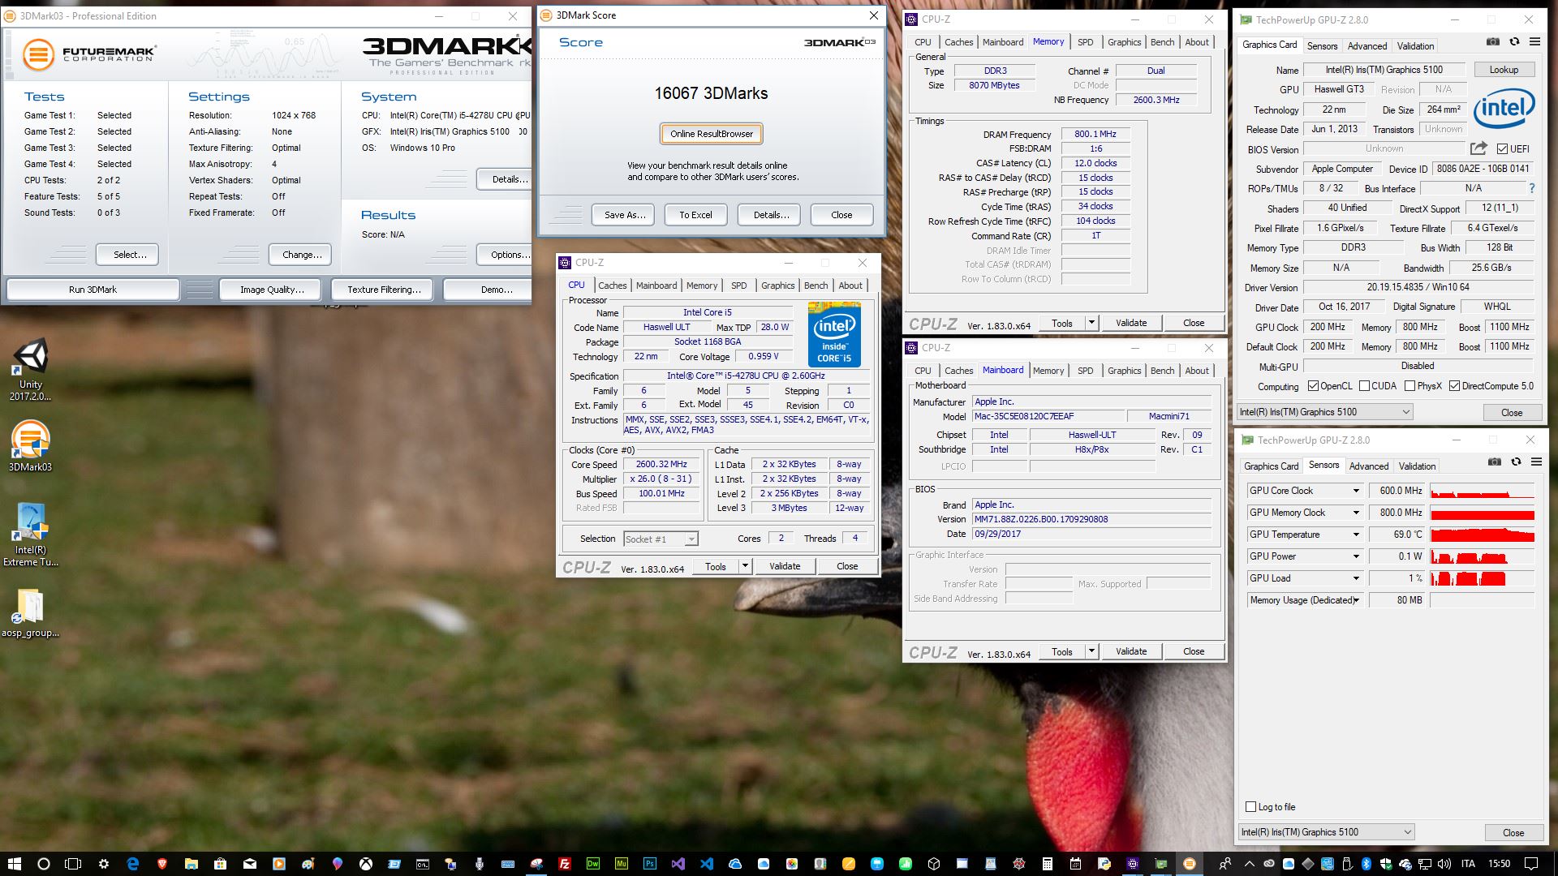The height and width of the screenshot is (876, 1558).
Task: Expand the GPU Core Clock sensor dropdown
Action: [x=1355, y=491]
